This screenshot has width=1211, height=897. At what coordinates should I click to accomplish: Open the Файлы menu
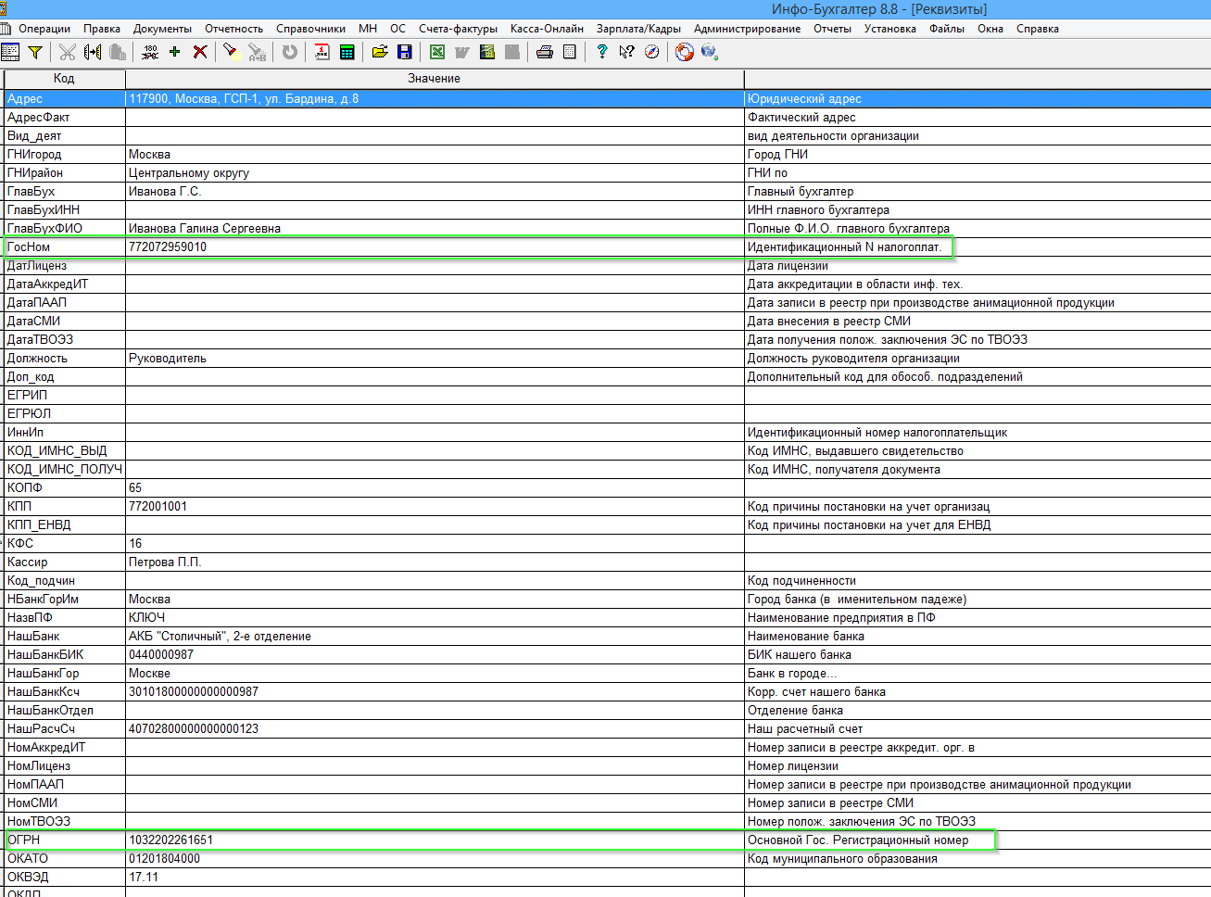pyautogui.click(x=947, y=29)
